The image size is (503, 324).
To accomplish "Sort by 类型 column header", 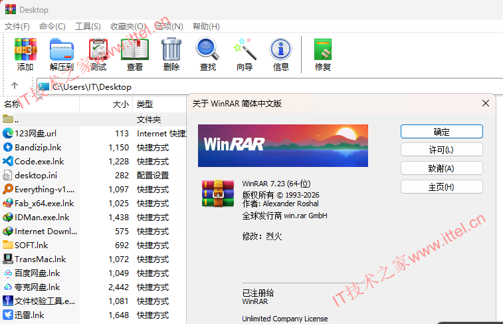I will [x=159, y=104].
